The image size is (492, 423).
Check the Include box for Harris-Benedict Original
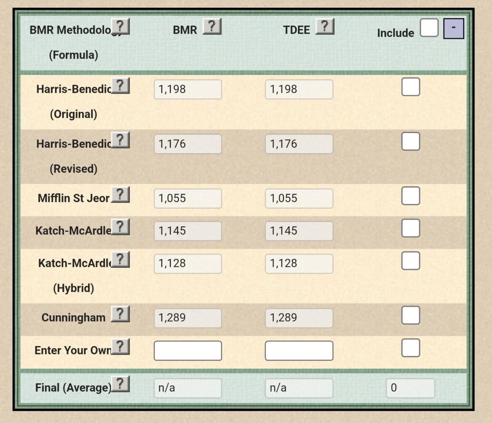(x=410, y=87)
